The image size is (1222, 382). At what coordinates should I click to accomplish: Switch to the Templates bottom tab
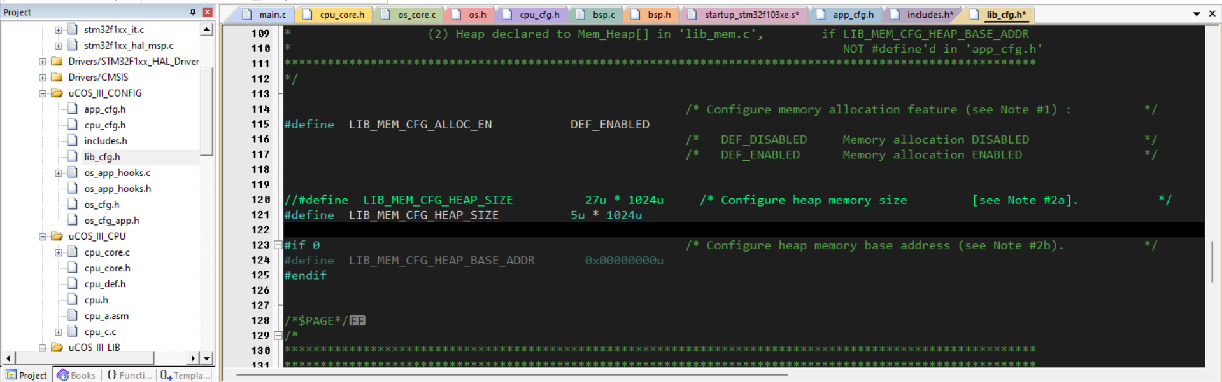(185, 375)
